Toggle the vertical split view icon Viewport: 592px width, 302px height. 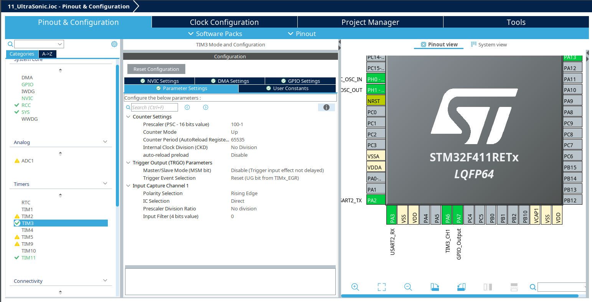pos(488,287)
